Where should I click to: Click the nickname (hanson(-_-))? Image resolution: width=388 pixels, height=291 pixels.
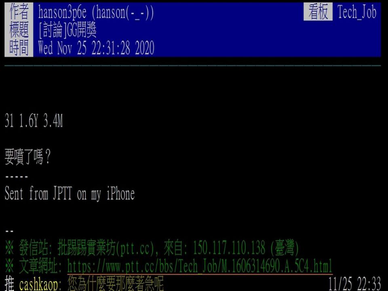coord(123,12)
